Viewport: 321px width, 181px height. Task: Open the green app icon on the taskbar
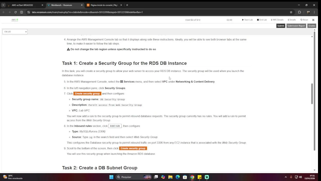(x=207, y=177)
